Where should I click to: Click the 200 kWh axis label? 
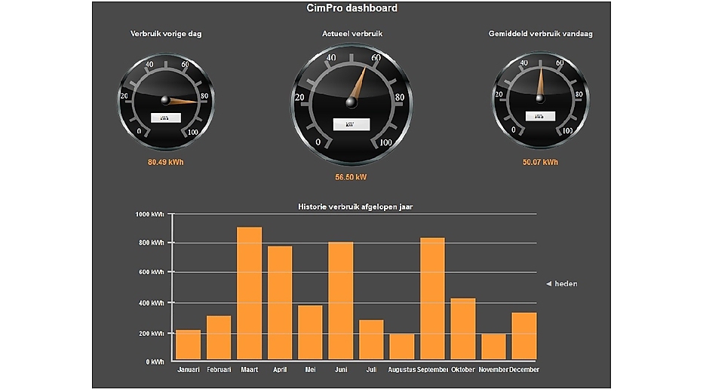pos(152,334)
